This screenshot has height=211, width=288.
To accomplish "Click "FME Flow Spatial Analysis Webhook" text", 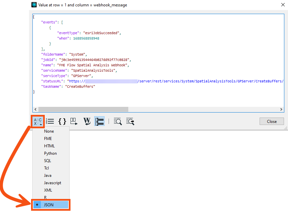I will click(92, 65).
